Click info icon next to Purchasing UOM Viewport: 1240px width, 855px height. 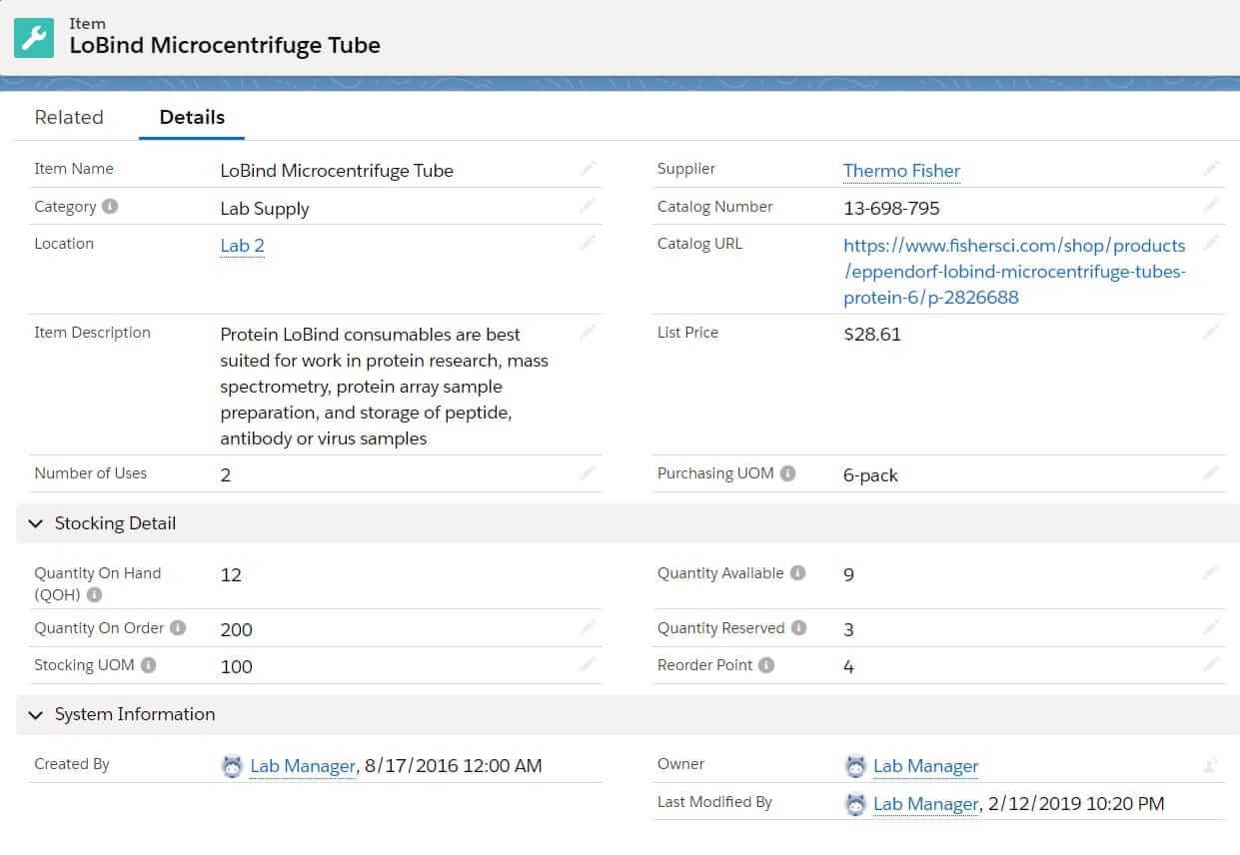click(x=787, y=473)
